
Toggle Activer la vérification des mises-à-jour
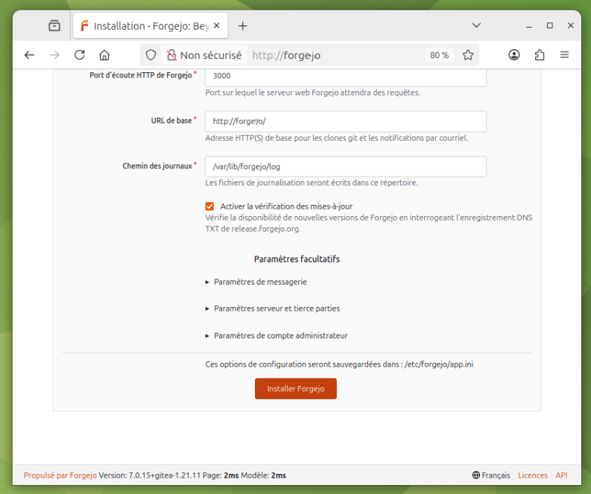coord(209,206)
